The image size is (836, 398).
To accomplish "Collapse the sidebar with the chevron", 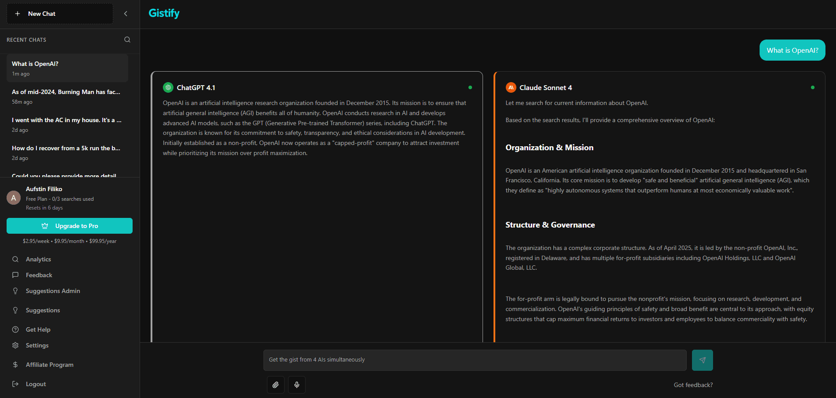I will pos(125,14).
